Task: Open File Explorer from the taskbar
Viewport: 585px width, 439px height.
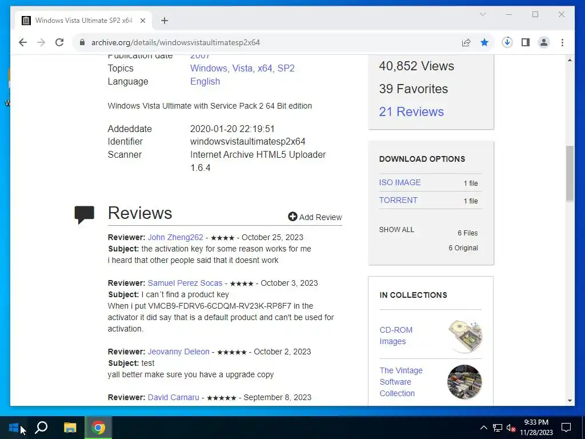Action: [x=70, y=428]
